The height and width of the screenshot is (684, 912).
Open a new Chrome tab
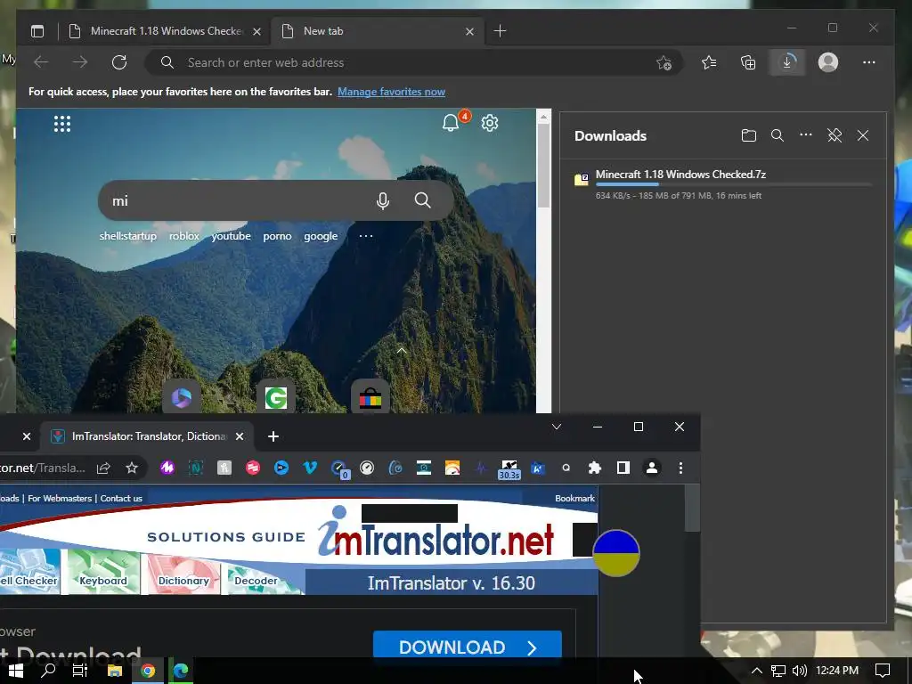coord(273,436)
